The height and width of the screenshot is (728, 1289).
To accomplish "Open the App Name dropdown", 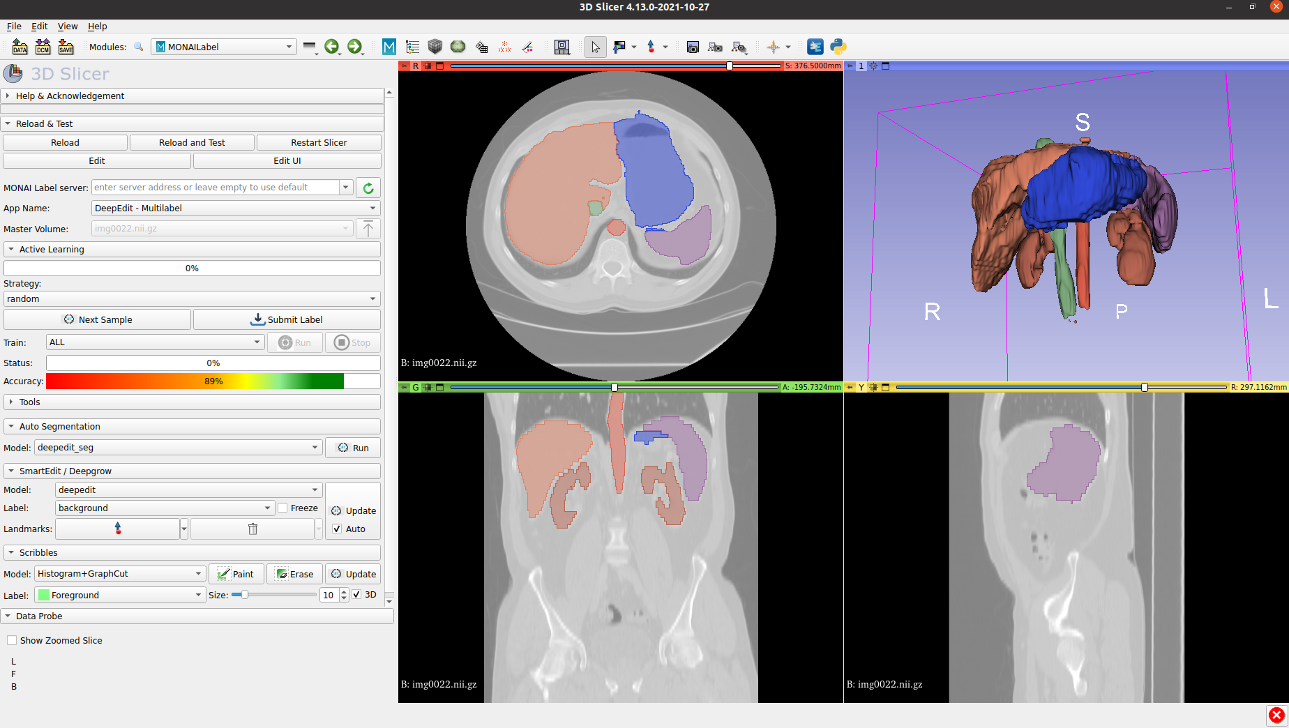I will [236, 208].
